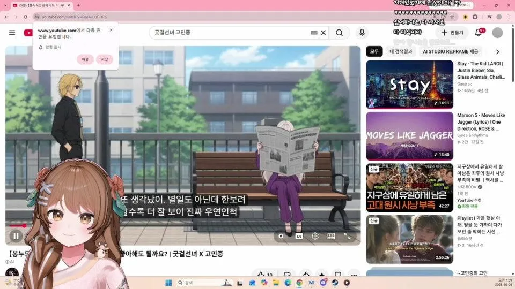Share the video with arrow button
The width and height of the screenshot is (515, 289).
coord(305,275)
